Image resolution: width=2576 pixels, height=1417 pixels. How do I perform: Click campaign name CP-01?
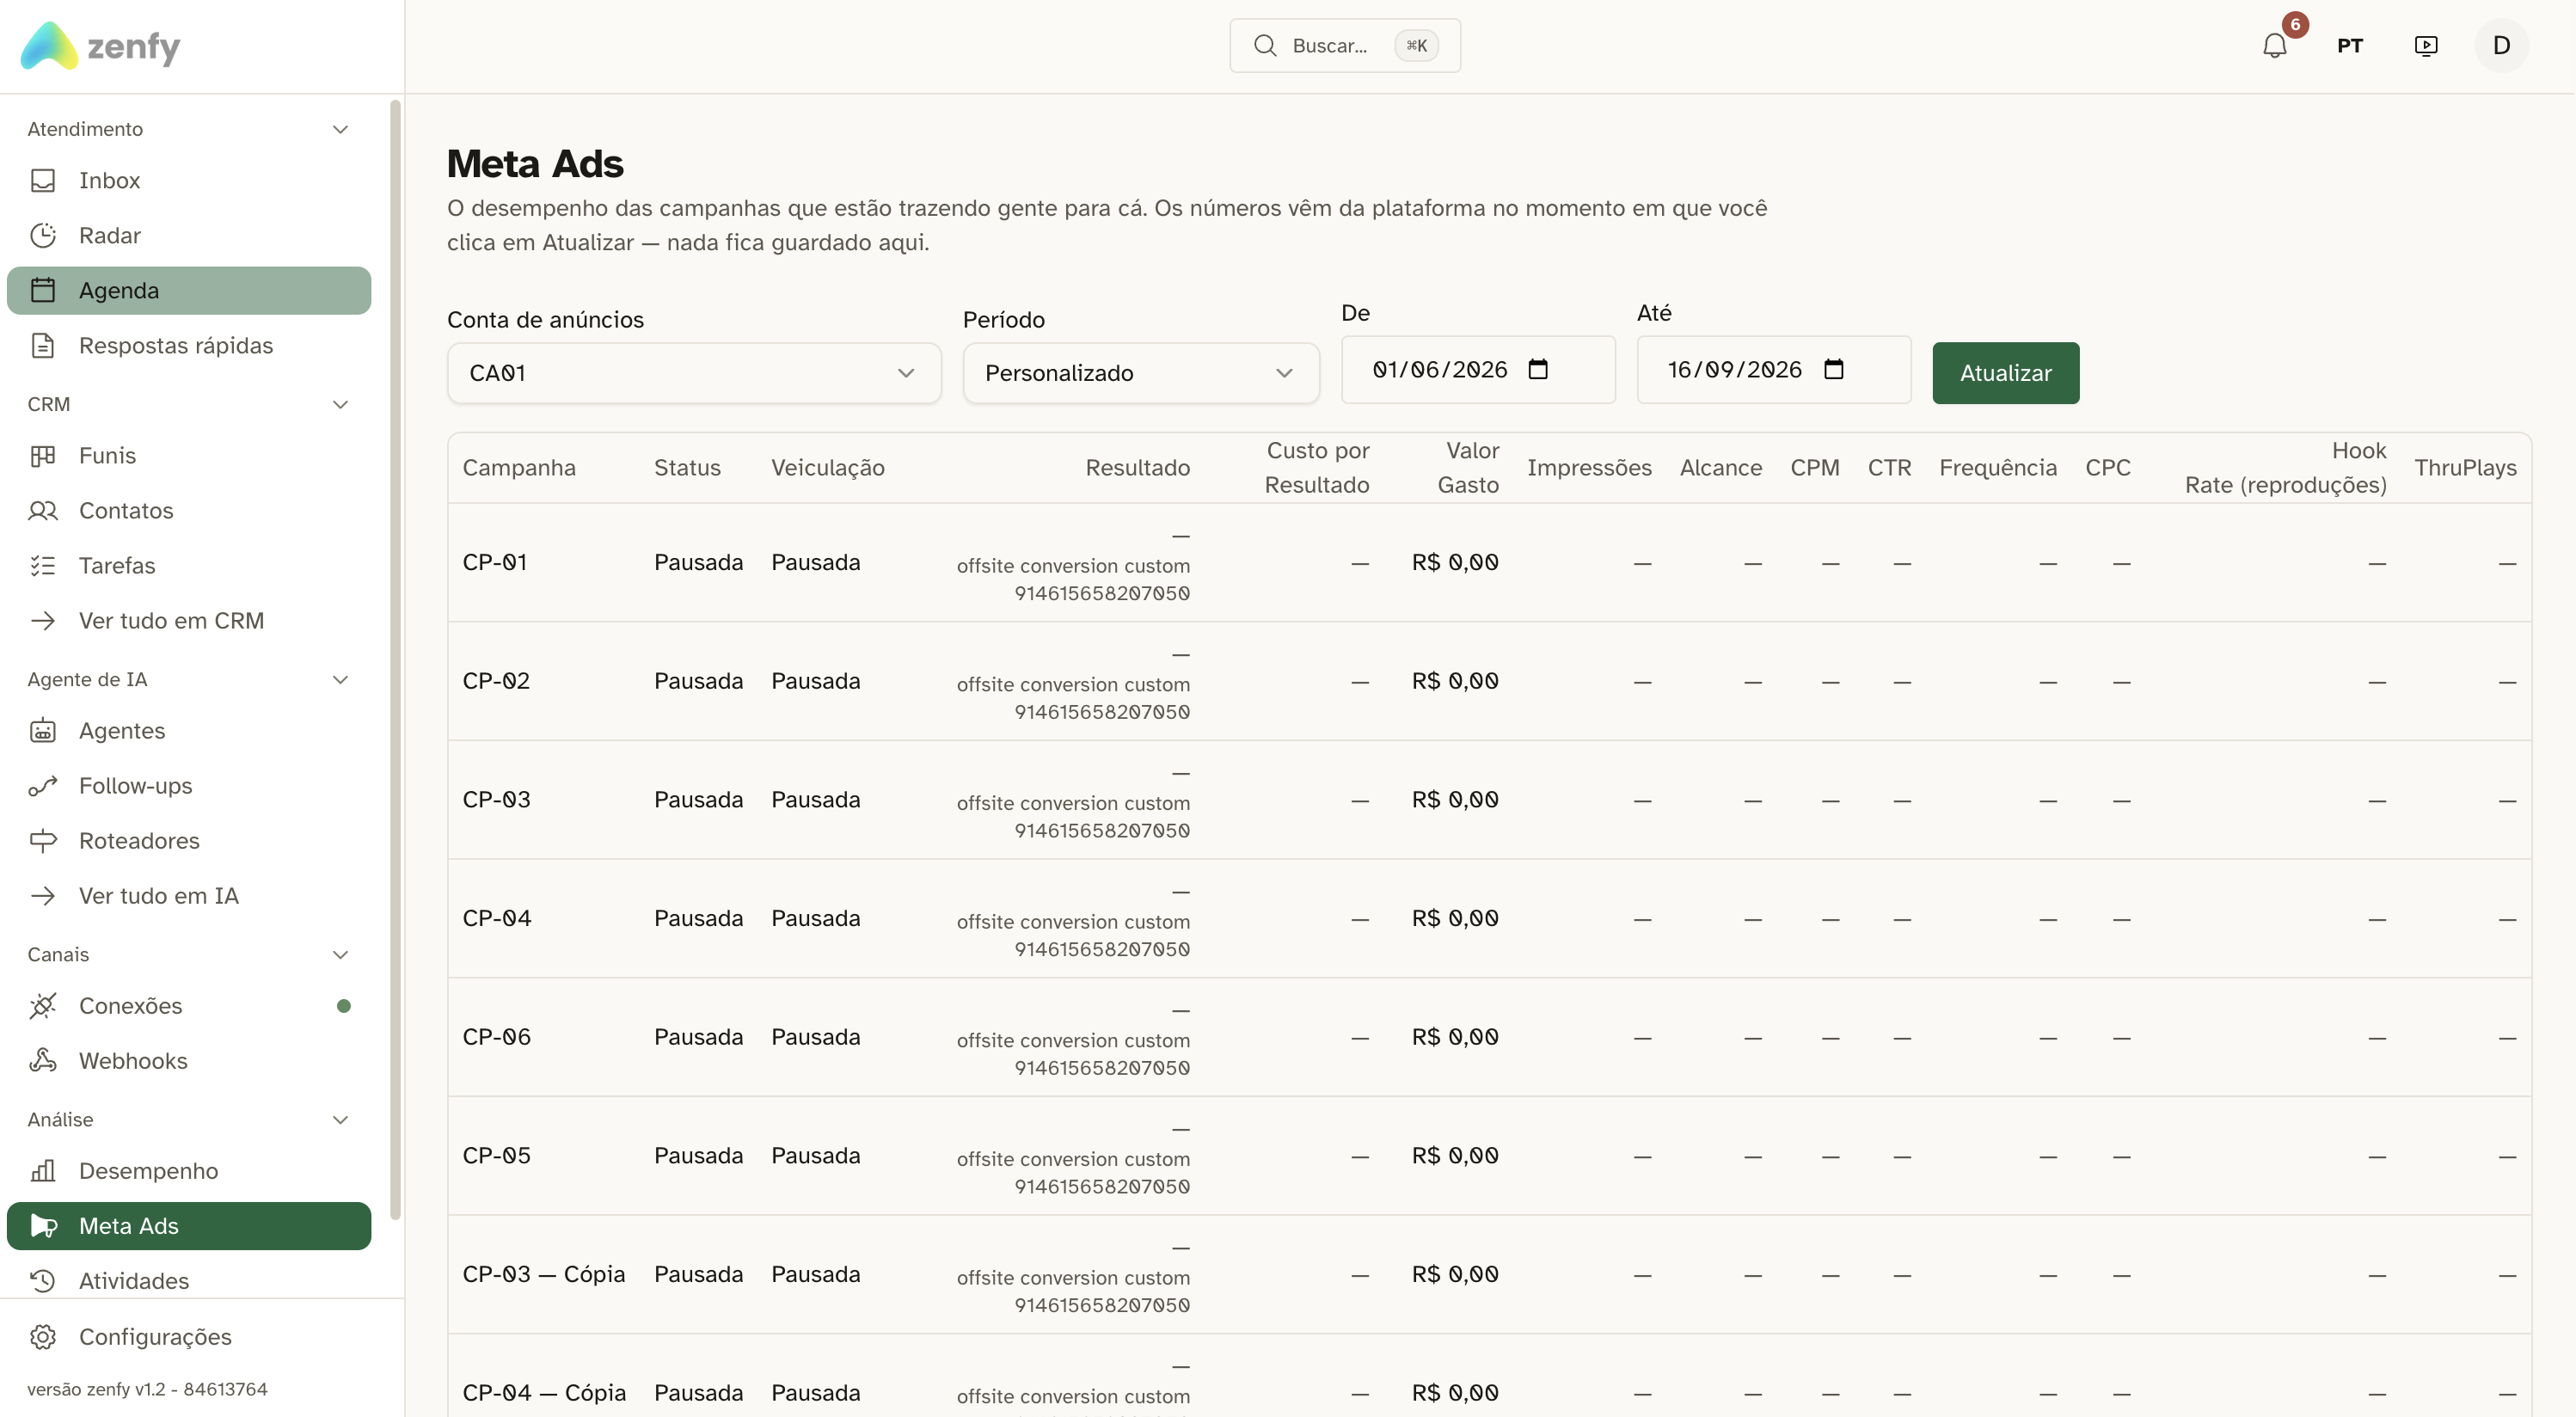point(494,563)
